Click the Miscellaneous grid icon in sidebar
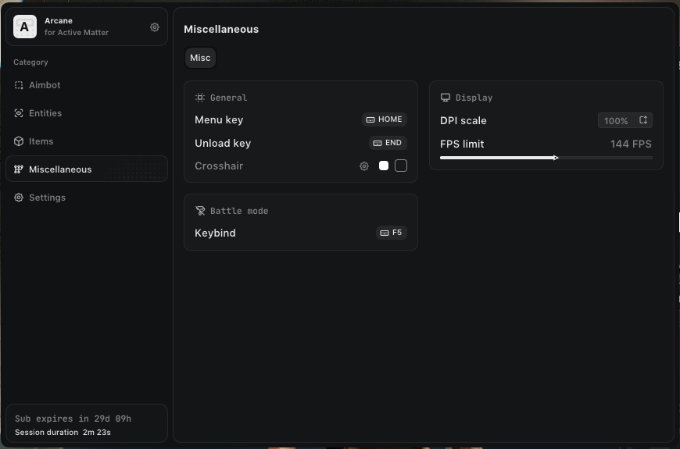Screen dimensions: 680x449 (19, 169)
